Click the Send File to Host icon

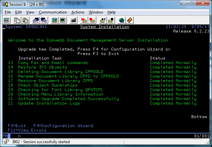(36, 20)
